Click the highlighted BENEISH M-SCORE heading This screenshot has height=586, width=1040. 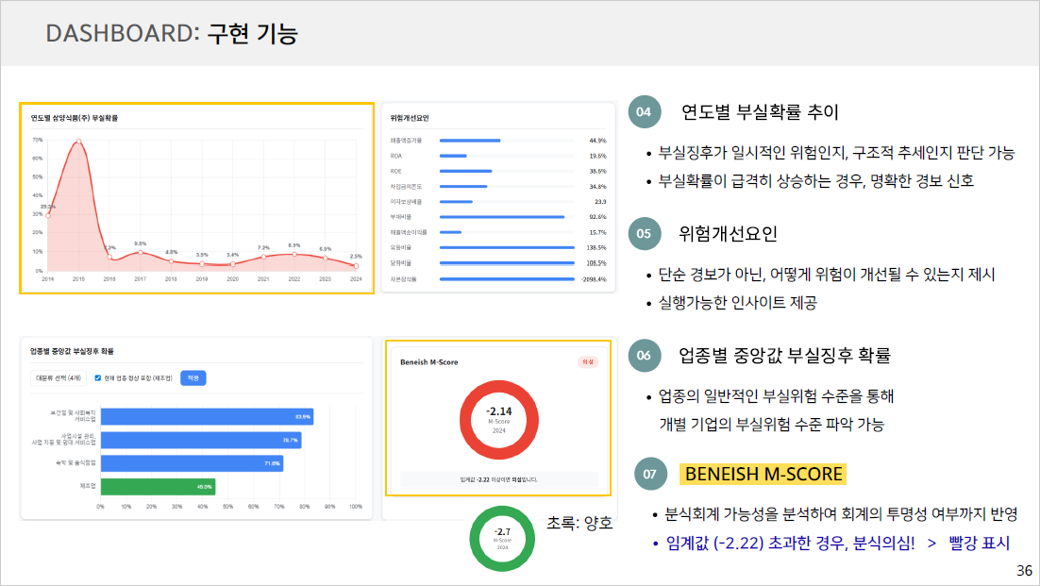coord(762,474)
